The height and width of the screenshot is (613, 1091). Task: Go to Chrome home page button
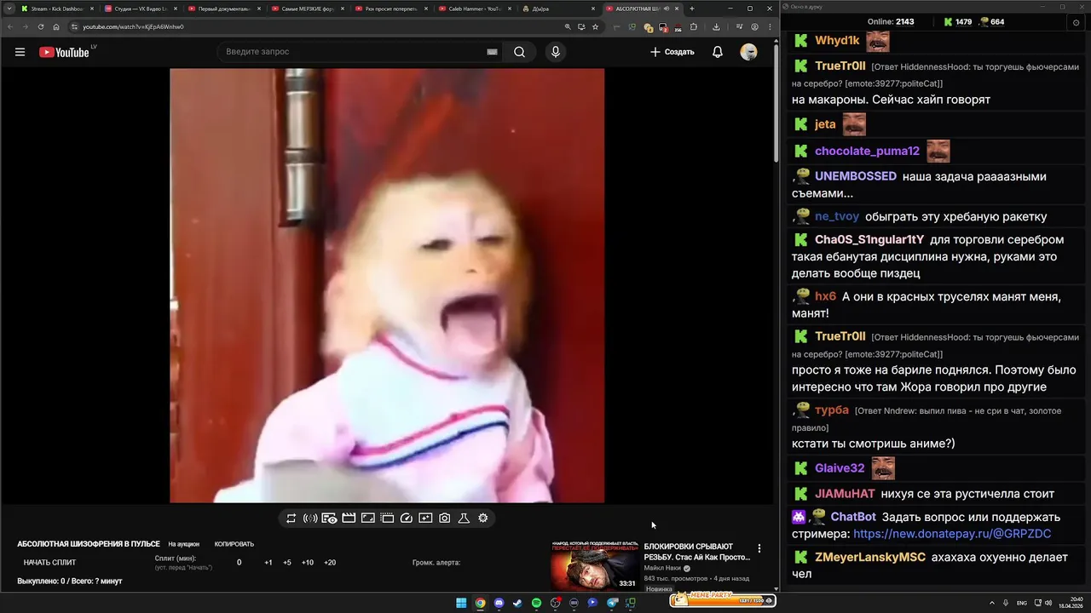pyautogui.click(x=56, y=26)
